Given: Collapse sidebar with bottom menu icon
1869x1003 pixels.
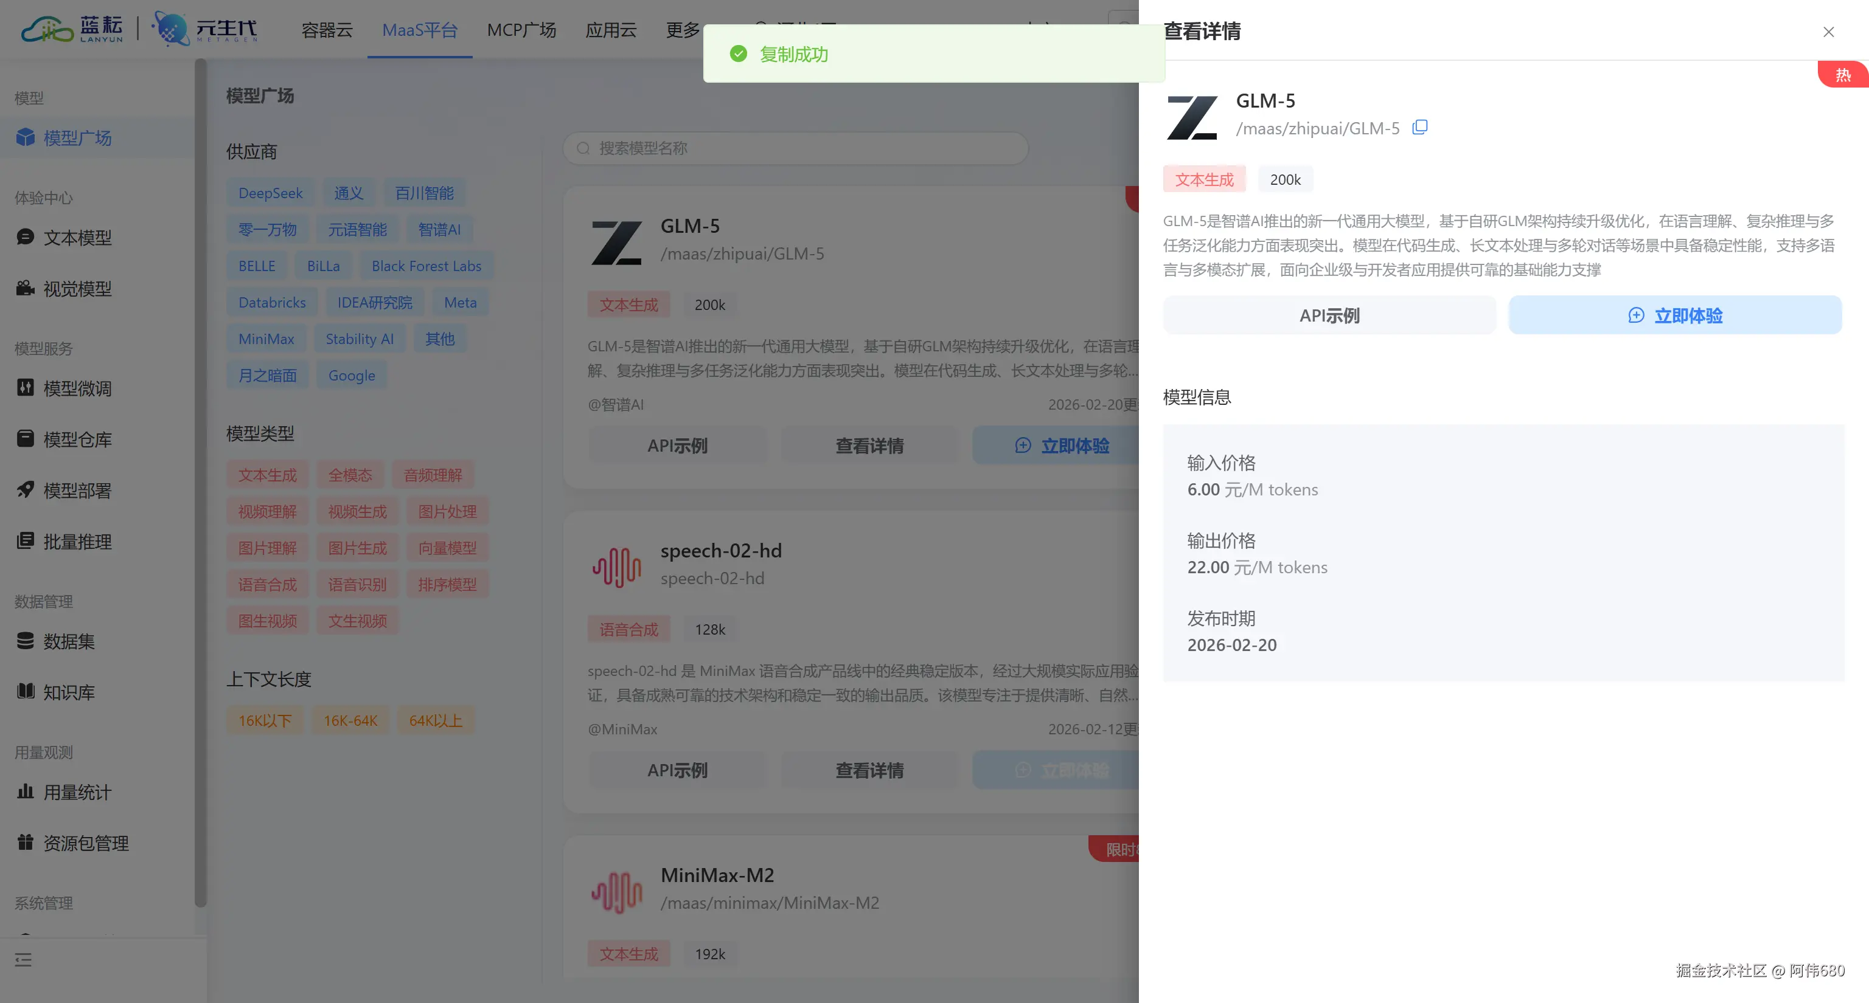Looking at the screenshot, I should click(23, 959).
